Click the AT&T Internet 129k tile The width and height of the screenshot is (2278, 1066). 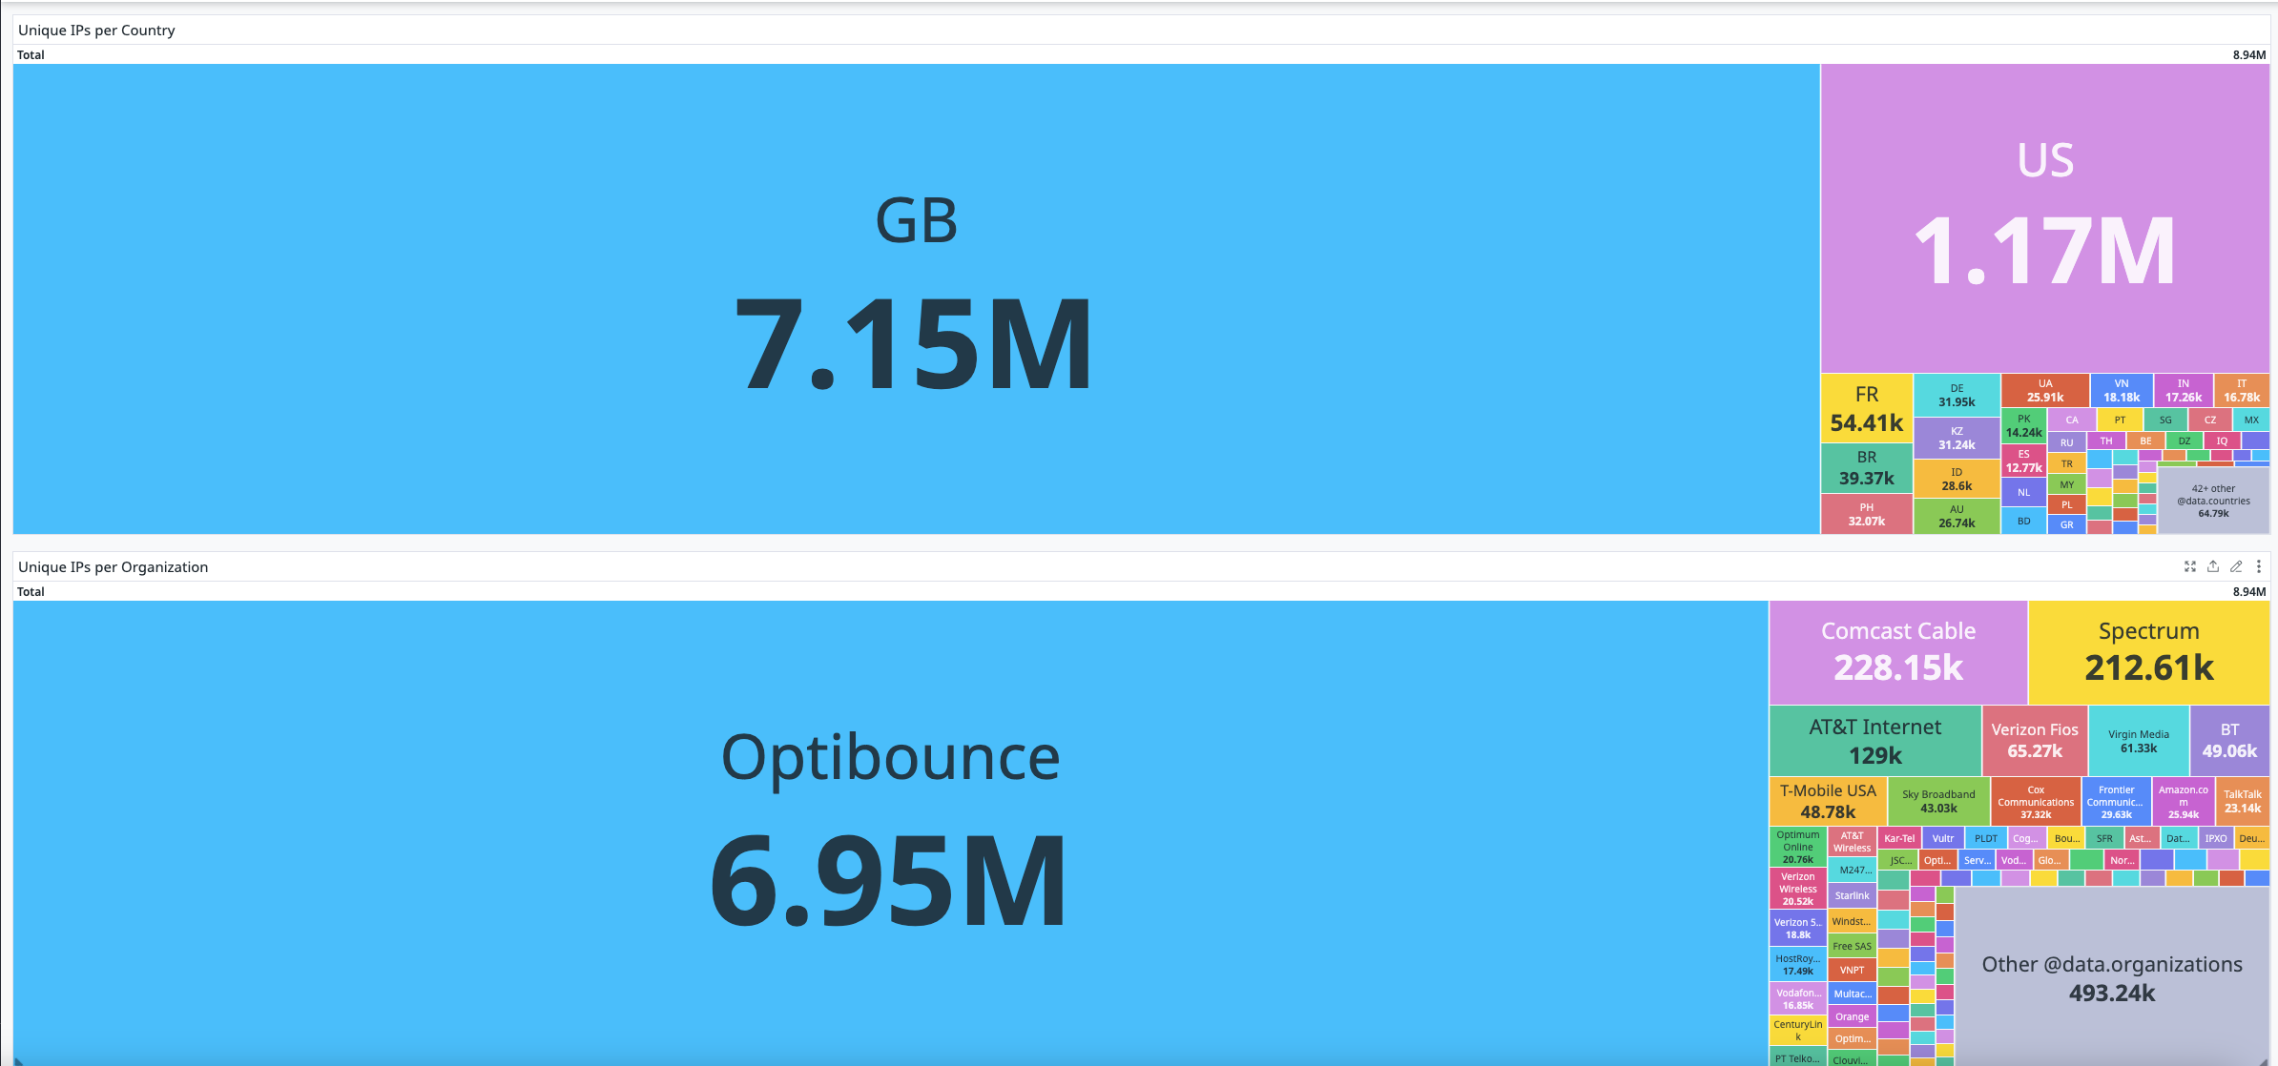pos(1875,741)
